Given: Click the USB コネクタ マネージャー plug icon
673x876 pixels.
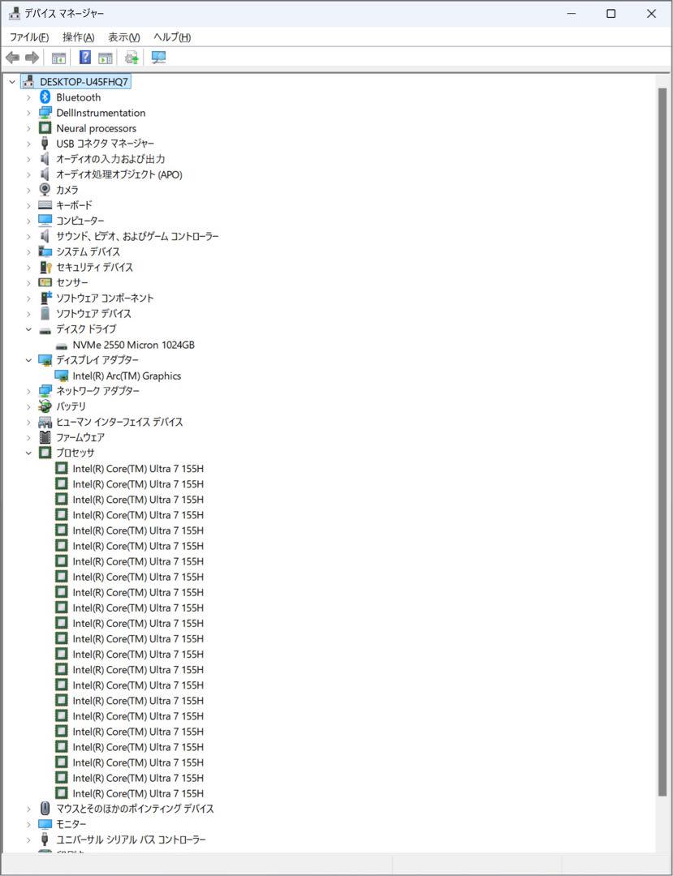Looking at the screenshot, I should pos(45,144).
